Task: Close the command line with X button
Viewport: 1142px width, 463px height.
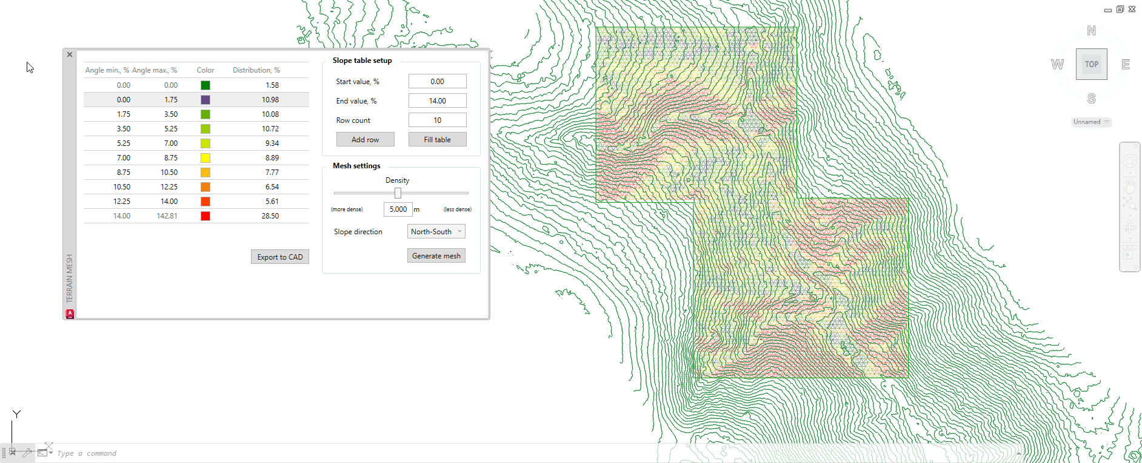Action: 12,452
